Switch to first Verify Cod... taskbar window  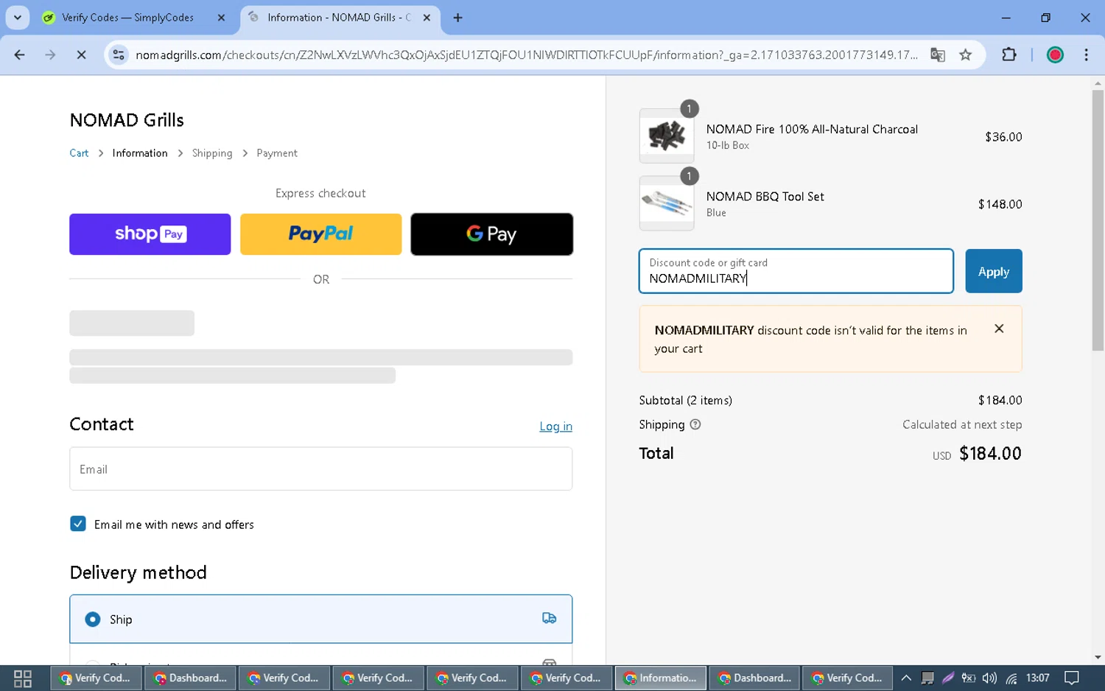tap(95, 678)
